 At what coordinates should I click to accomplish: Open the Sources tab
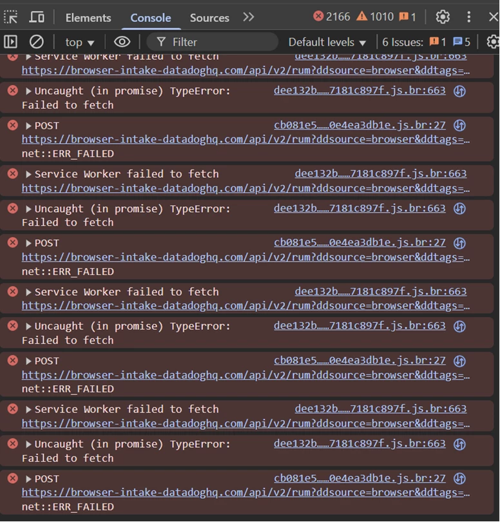click(x=209, y=17)
